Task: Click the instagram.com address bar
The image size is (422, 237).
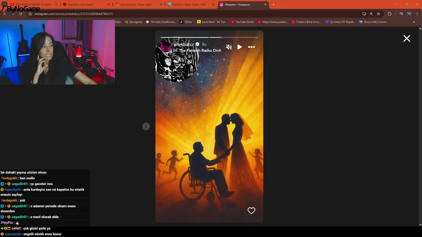Action: coord(195,14)
